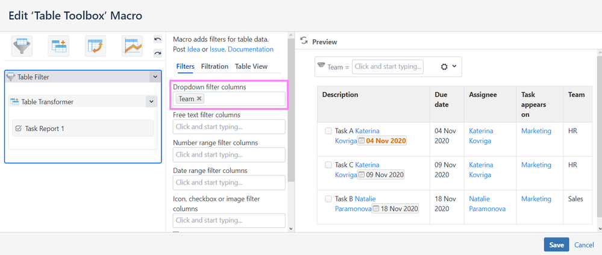Check the Task B checkbox
The width and height of the screenshot is (602, 255).
coord(328,198)
